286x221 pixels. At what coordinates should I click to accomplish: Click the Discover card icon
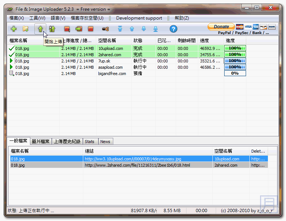coord(263,27)
